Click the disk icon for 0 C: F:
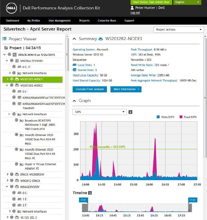The image size is (207, 220). 19,67
